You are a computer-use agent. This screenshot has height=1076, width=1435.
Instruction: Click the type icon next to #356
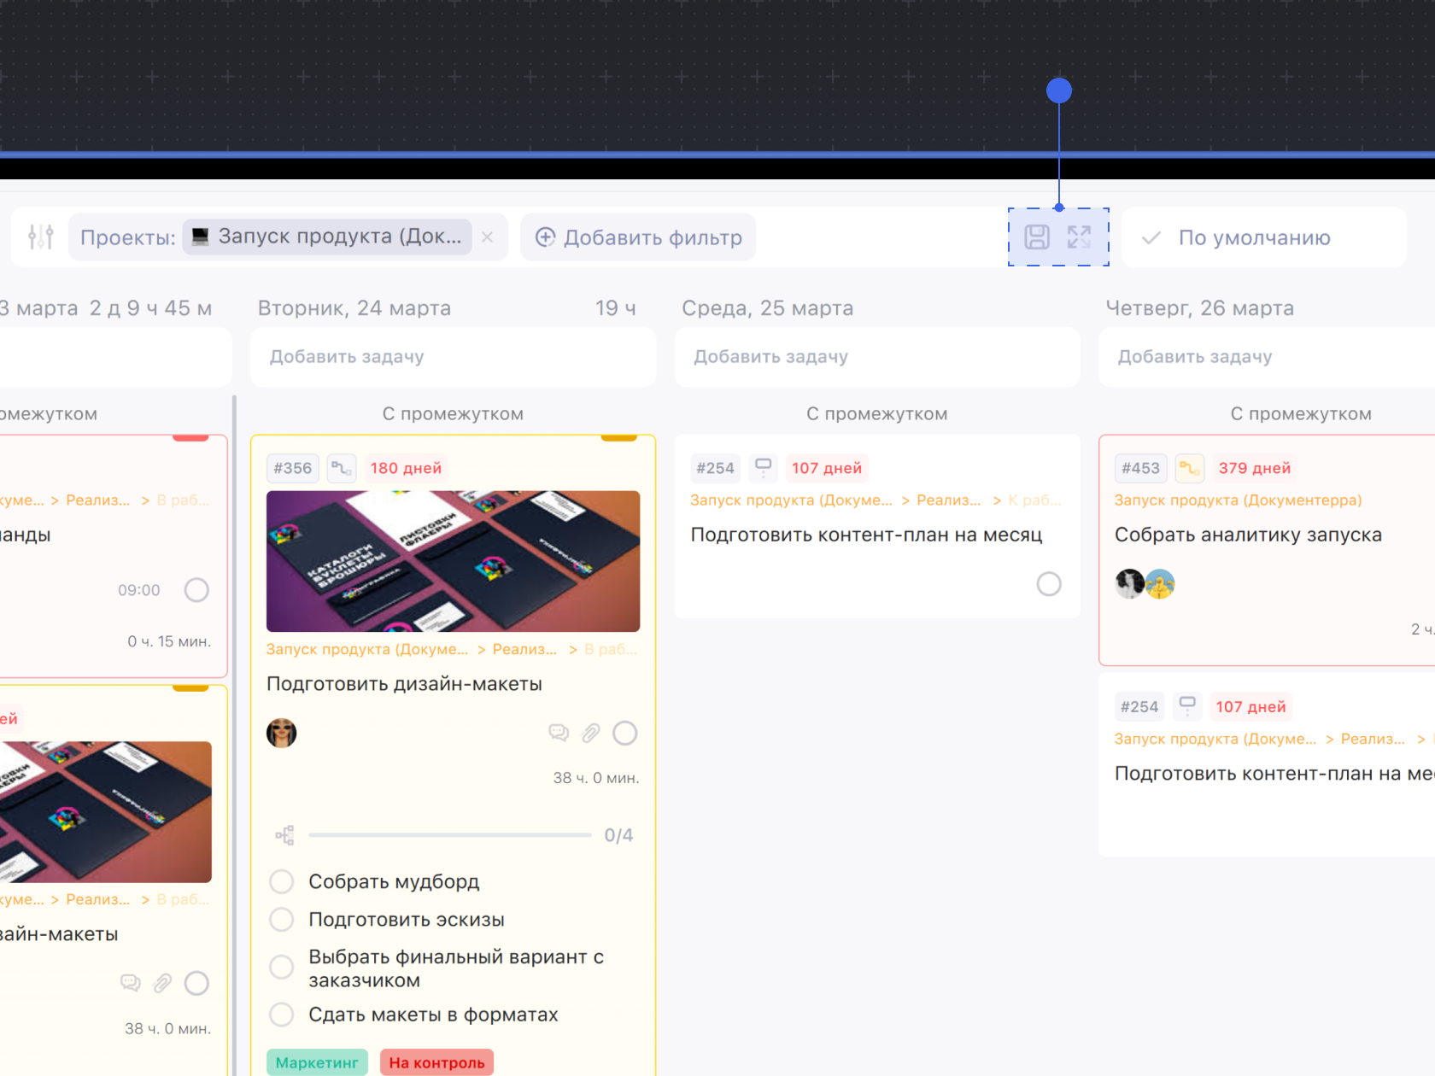point(342,468)
